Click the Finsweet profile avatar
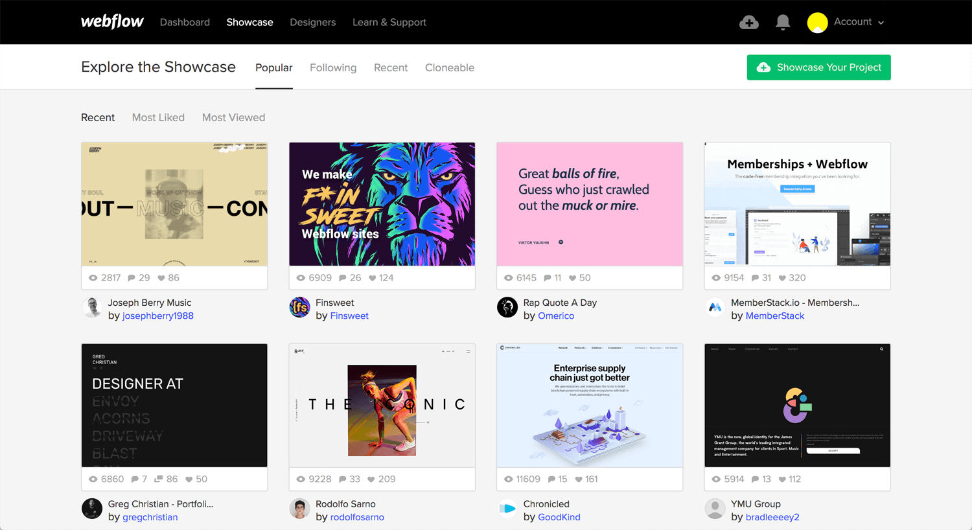 pos(299,307)
